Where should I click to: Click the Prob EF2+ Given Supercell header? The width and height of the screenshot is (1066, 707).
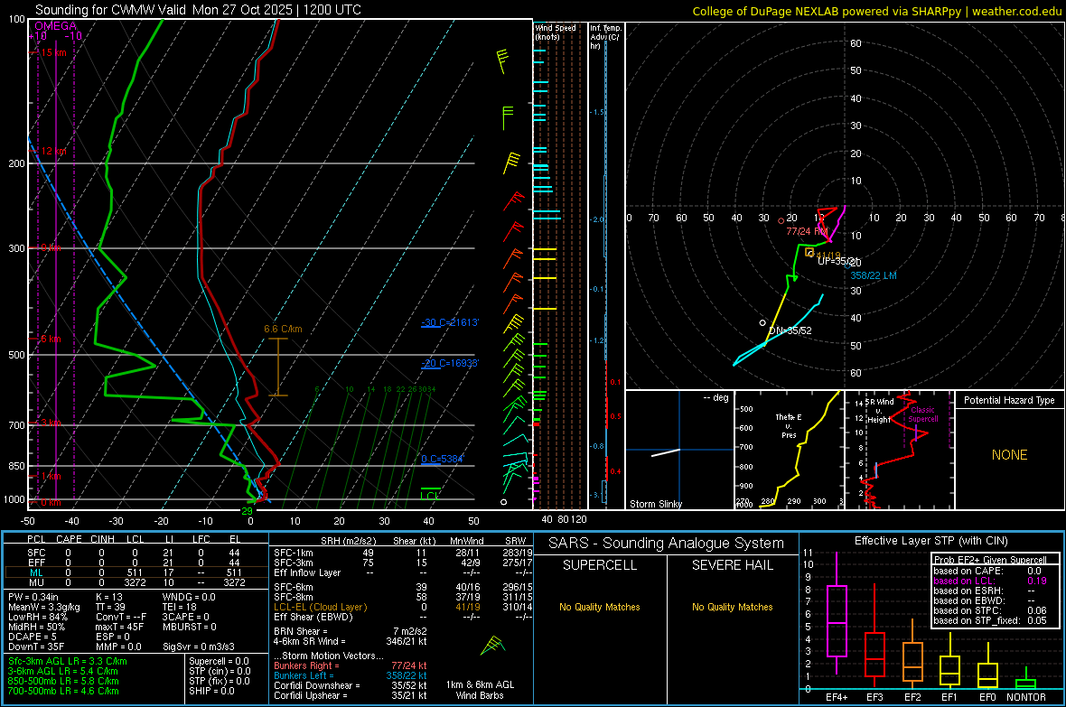coord(990,560)
